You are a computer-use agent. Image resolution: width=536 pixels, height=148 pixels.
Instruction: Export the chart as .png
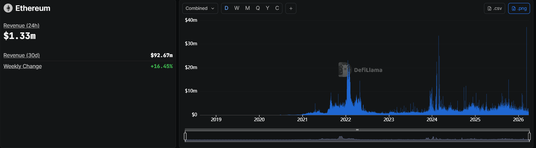click(519, 8)
